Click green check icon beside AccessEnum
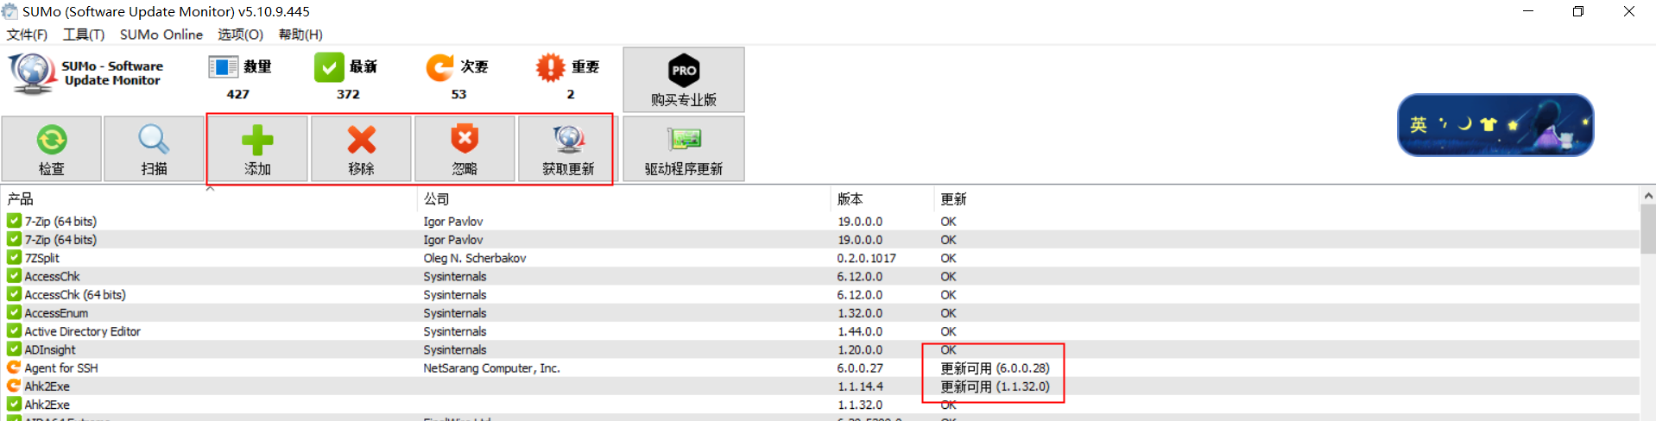1656x421 pixels. click(14, 312)
